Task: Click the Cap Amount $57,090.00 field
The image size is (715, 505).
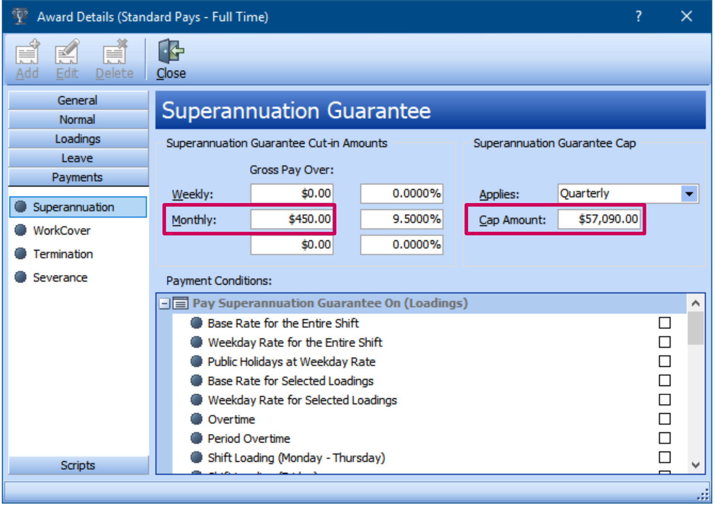Action: [x=599, y=219]
